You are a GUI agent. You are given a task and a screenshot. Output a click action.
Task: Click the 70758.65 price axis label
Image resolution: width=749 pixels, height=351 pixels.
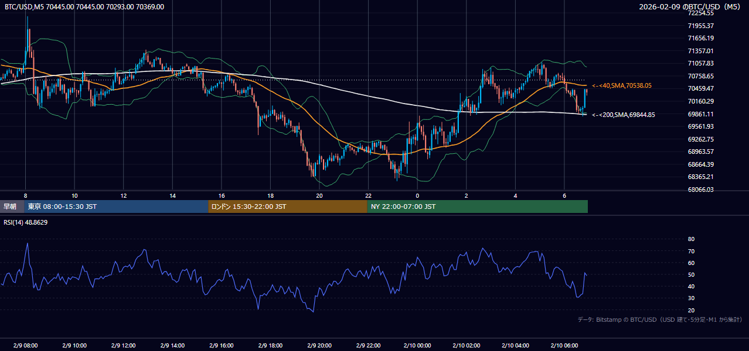click(x=701, y=76)
